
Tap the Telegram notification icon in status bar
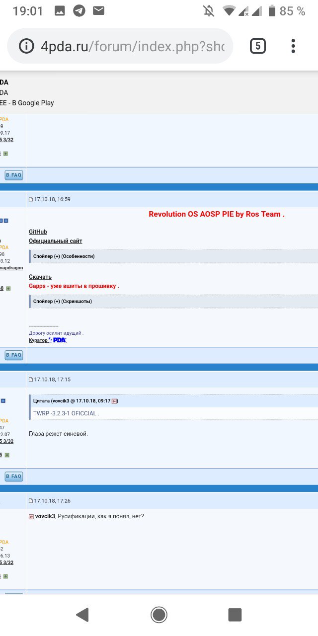click(x=79, y=10)
